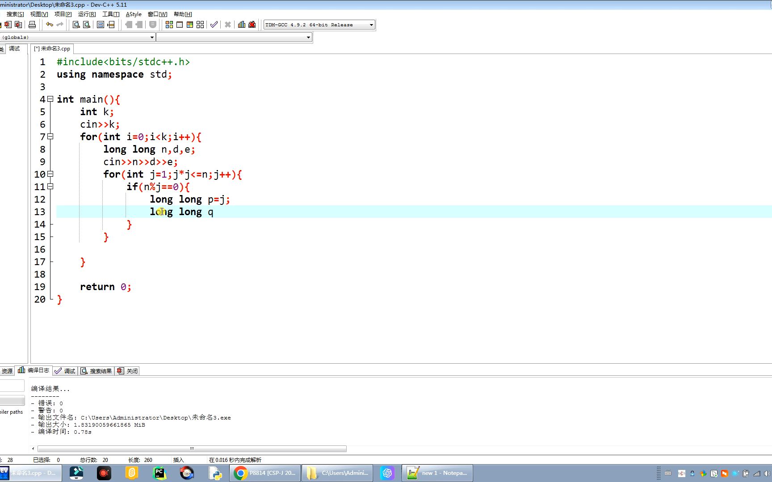Click the 编译时间: 0.78s log line
772x482 pixels.
pos(61,432)
